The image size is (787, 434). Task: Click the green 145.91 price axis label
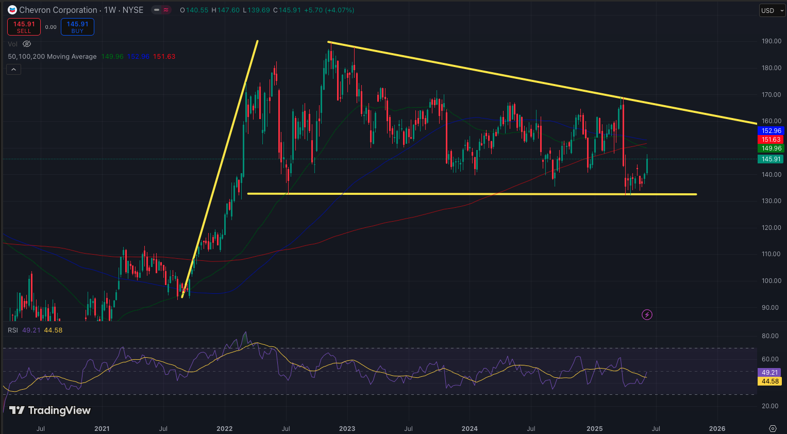(771, 159)
